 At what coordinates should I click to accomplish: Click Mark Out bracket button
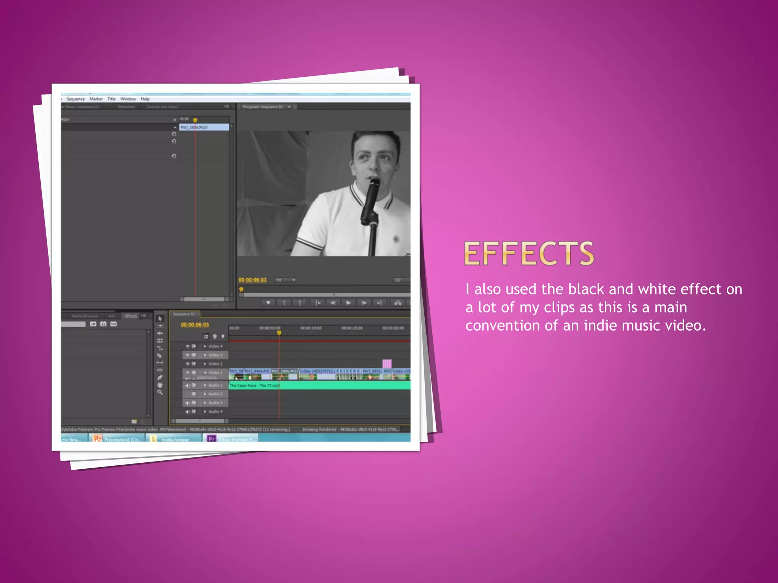coord(300,303)
